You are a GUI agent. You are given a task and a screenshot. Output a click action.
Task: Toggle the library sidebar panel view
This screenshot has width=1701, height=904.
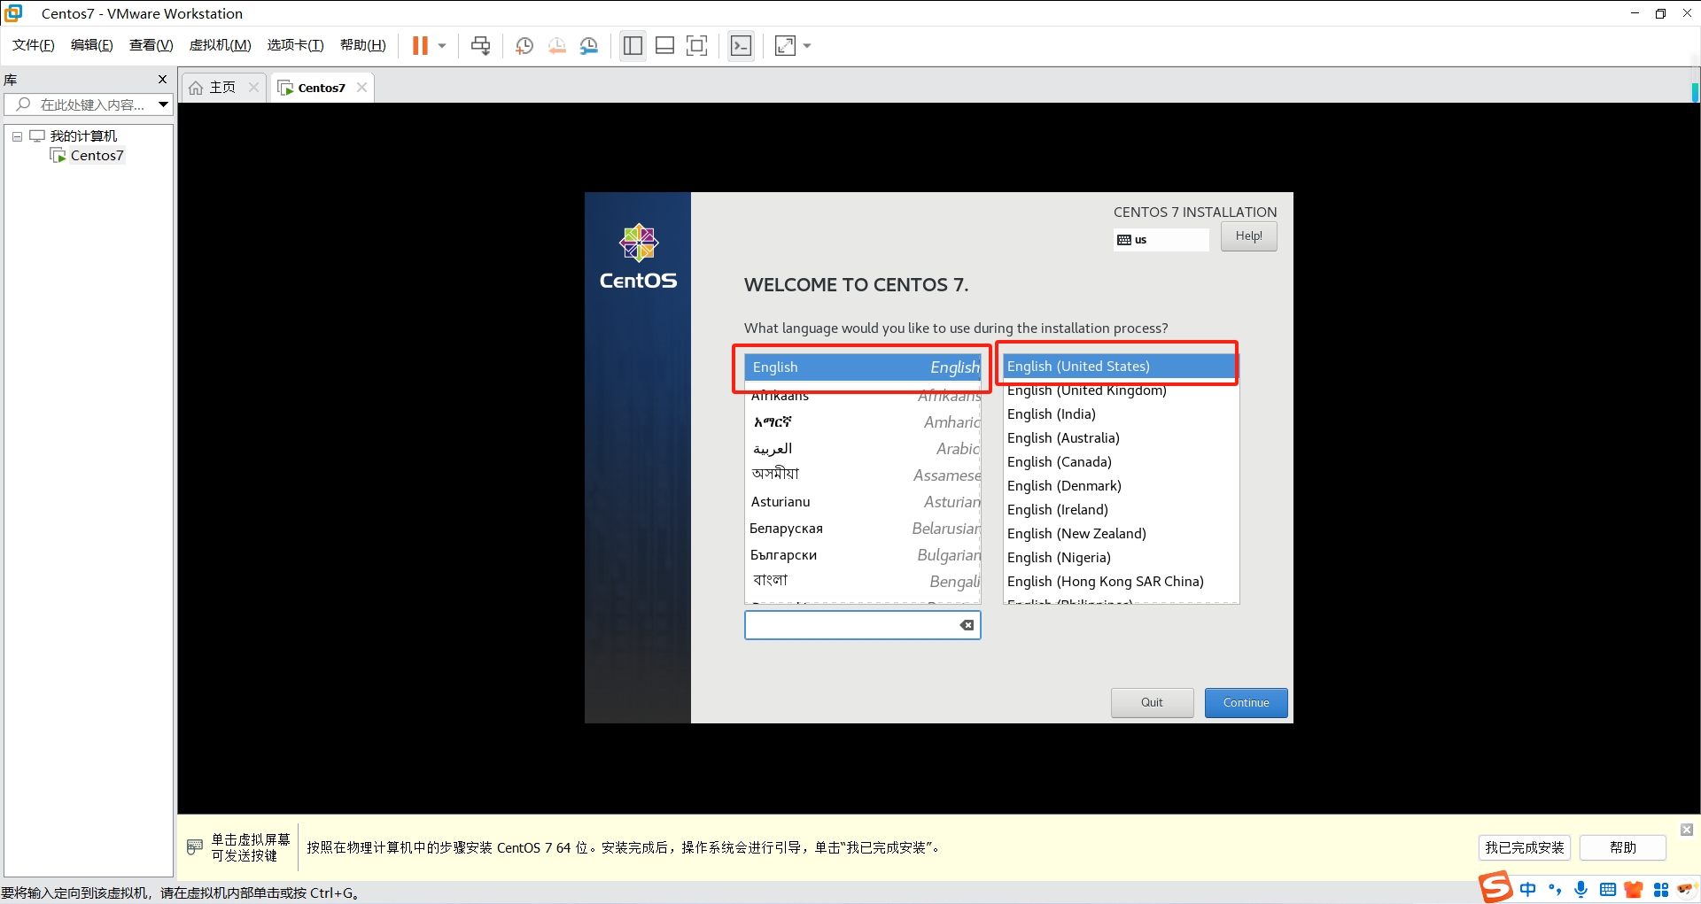tap(633, 46)
